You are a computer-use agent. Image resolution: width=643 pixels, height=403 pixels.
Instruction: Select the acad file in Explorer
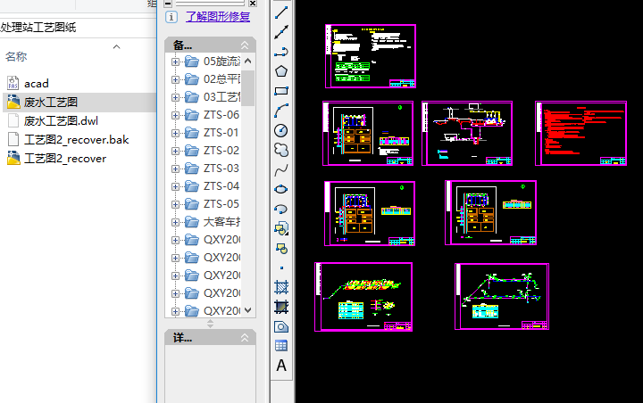coord(36,84)
